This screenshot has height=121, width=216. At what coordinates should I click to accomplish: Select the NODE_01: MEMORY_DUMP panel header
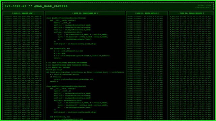23,13
